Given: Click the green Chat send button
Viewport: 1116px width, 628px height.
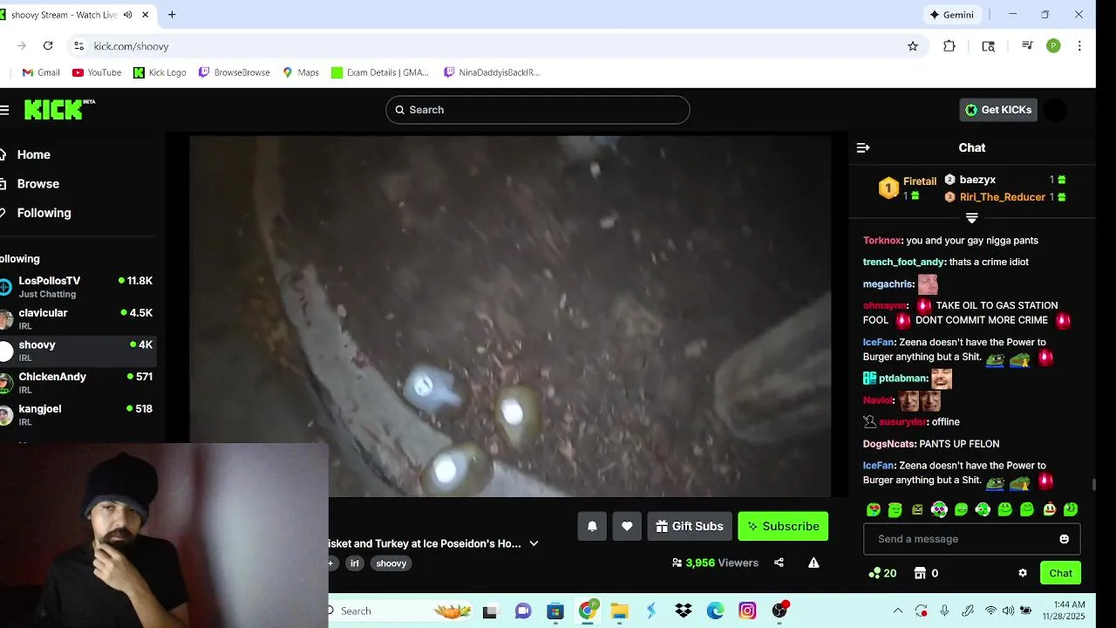Looking at the screenshot, I should point(1060,573).
